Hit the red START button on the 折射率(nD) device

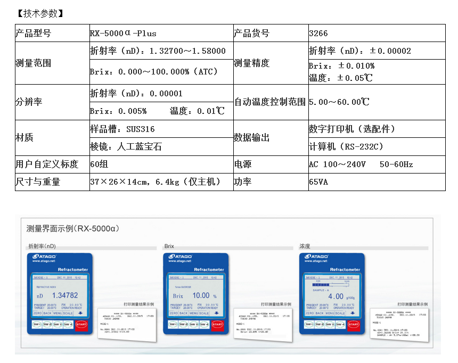(x=81, y=325)
